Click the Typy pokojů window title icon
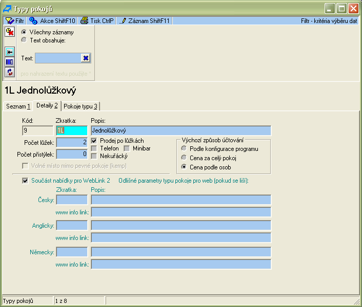The image size is (362, 307). [7, 9]
